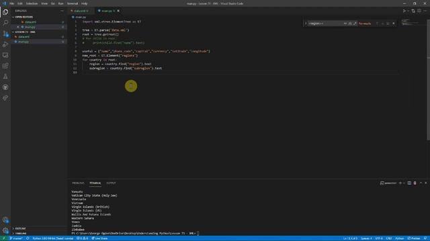Select Python interpreter in status bar
Screen dimensions: 430x241
(52, 238)
